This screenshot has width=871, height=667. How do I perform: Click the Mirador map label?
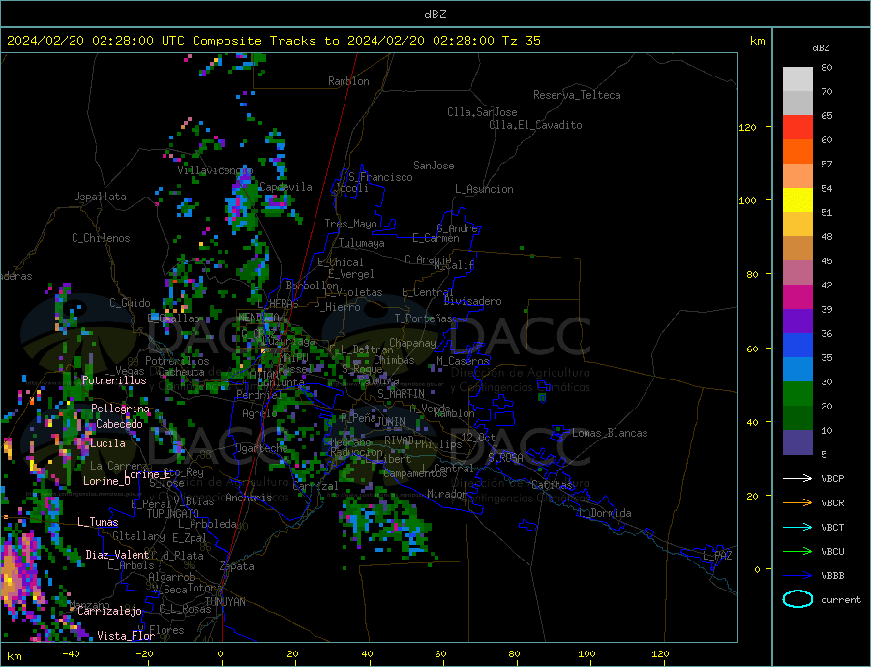click(448, 494)
